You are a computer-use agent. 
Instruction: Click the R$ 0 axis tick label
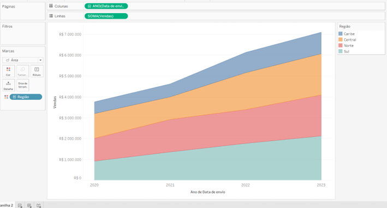coord(78,178)
